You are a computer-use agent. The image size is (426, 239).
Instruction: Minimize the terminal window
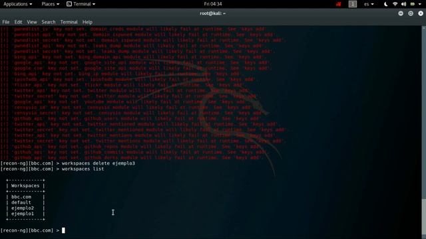[401, 13]
